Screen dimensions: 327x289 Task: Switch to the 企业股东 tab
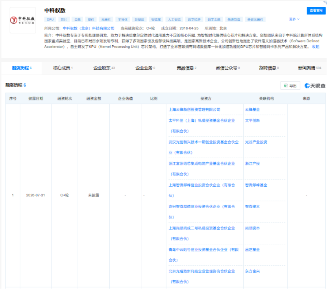(104, 68)
